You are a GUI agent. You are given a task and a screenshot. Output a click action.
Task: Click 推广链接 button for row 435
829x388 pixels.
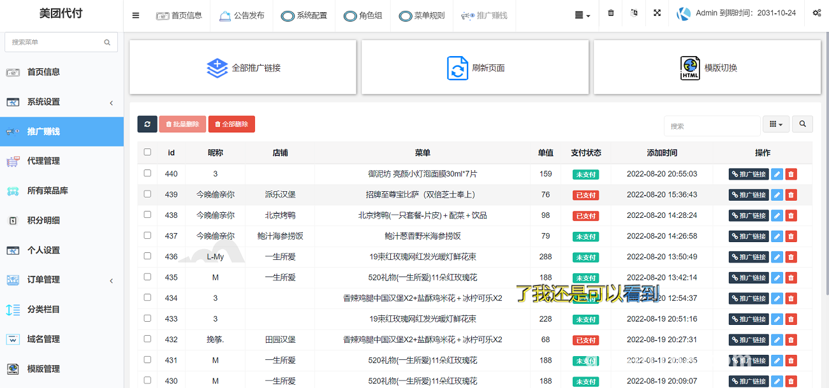749,278
